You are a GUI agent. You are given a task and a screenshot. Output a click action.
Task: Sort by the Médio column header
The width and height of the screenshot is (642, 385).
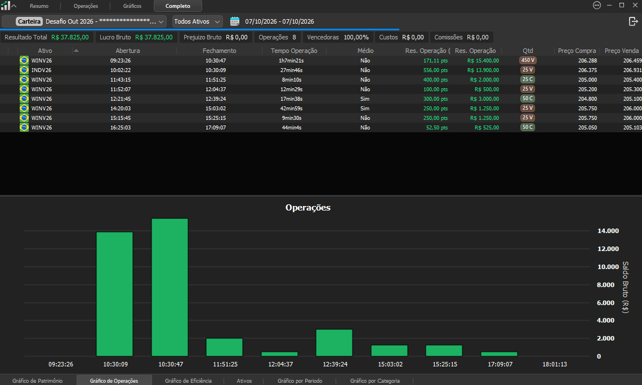click(x=365, y=51)
